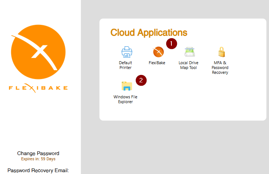Click the 'Local Drive Map Tool' label
Image resolution: width=269 pixels, height=174 pixels.
coord(188,65)
